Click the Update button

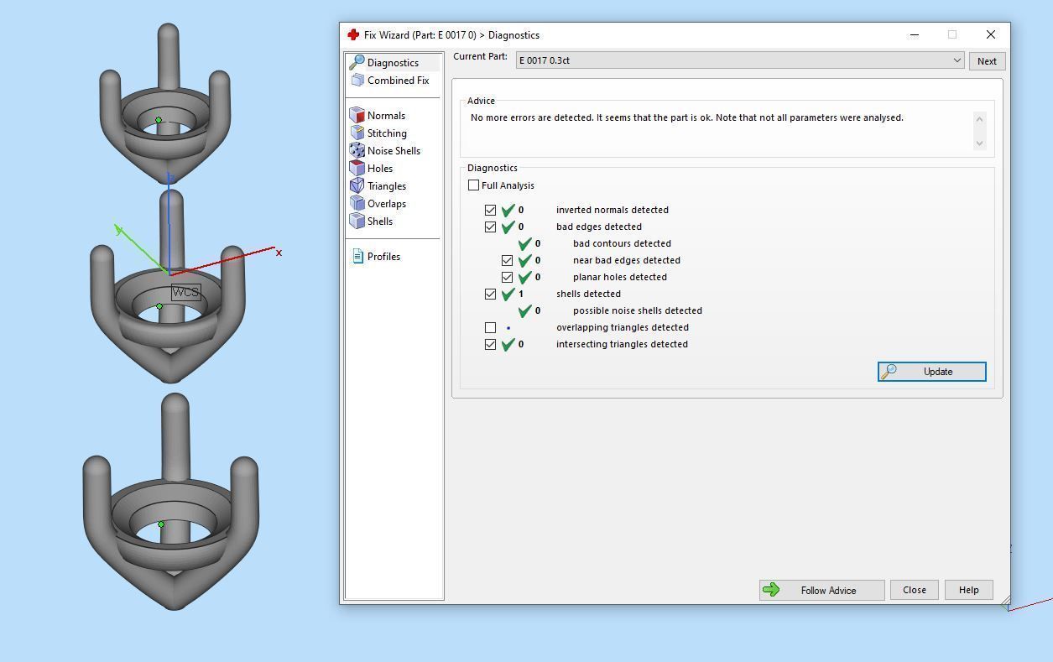coord(932,371)
